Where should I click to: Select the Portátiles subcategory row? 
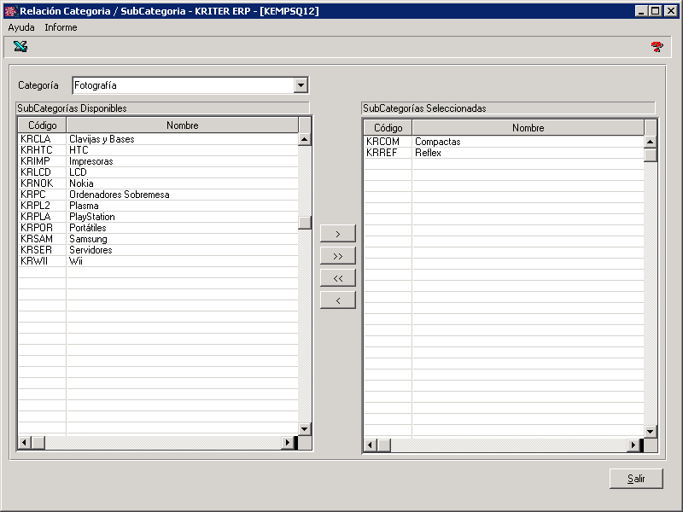click(158, 228)
